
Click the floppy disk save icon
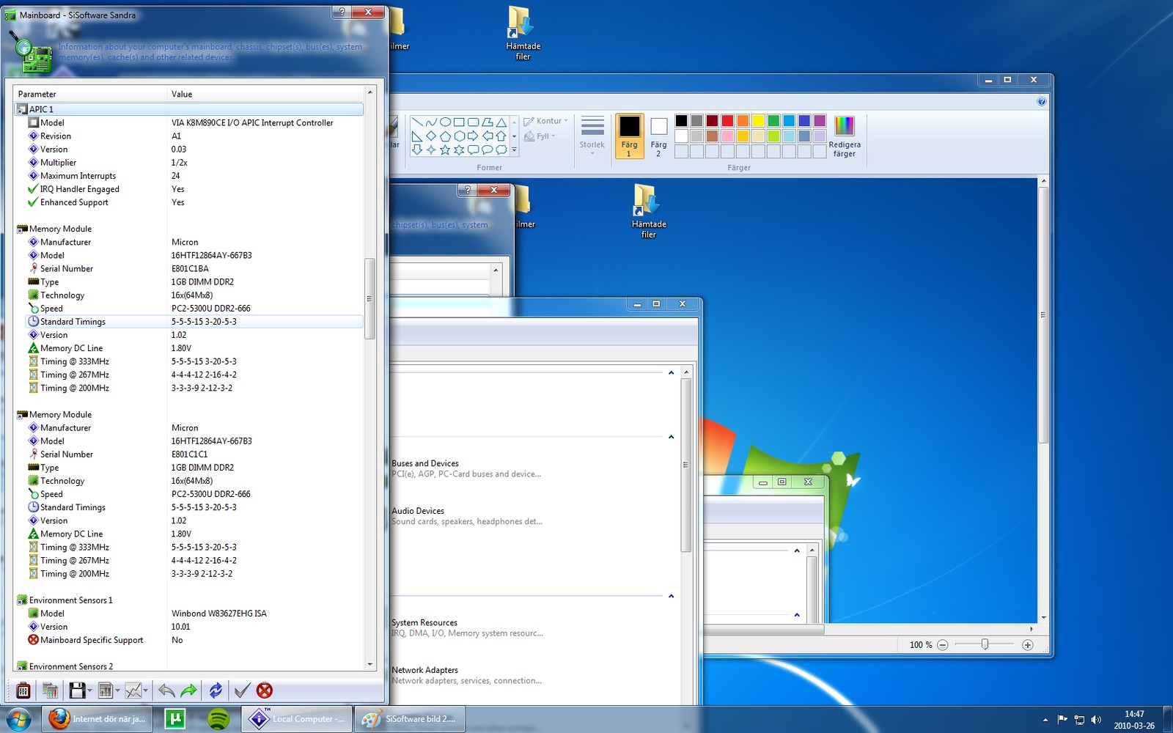click(77, 690)
